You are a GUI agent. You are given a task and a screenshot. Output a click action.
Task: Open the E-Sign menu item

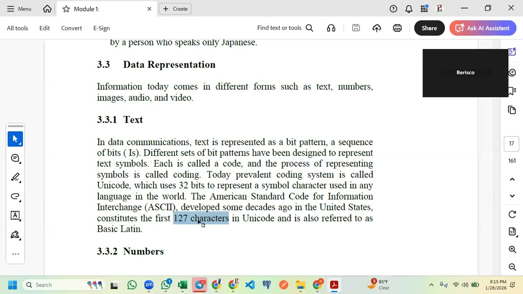pyautogui.click(x=101, y=28)
